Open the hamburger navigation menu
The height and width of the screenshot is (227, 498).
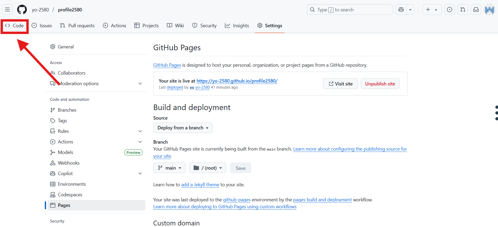7,10
